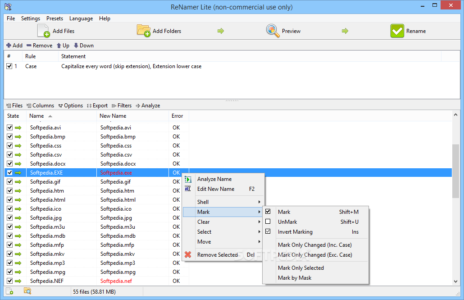Click the State column header
Viewport: 464px width, 300px height.
[x=15, y=116]
